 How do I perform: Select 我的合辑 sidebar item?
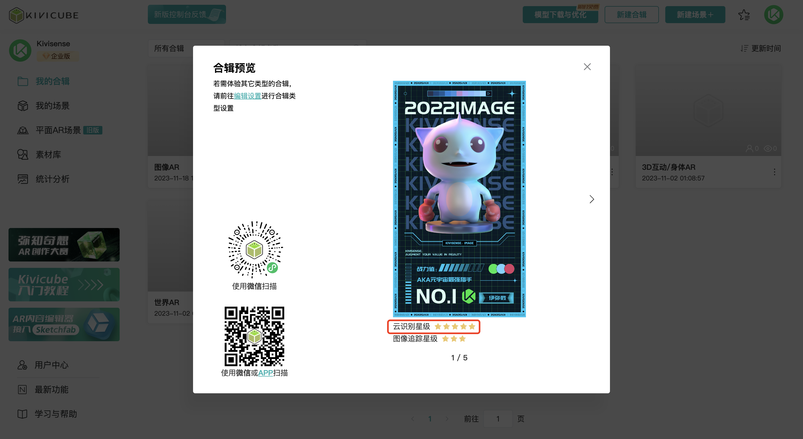[x=52, y=81]
